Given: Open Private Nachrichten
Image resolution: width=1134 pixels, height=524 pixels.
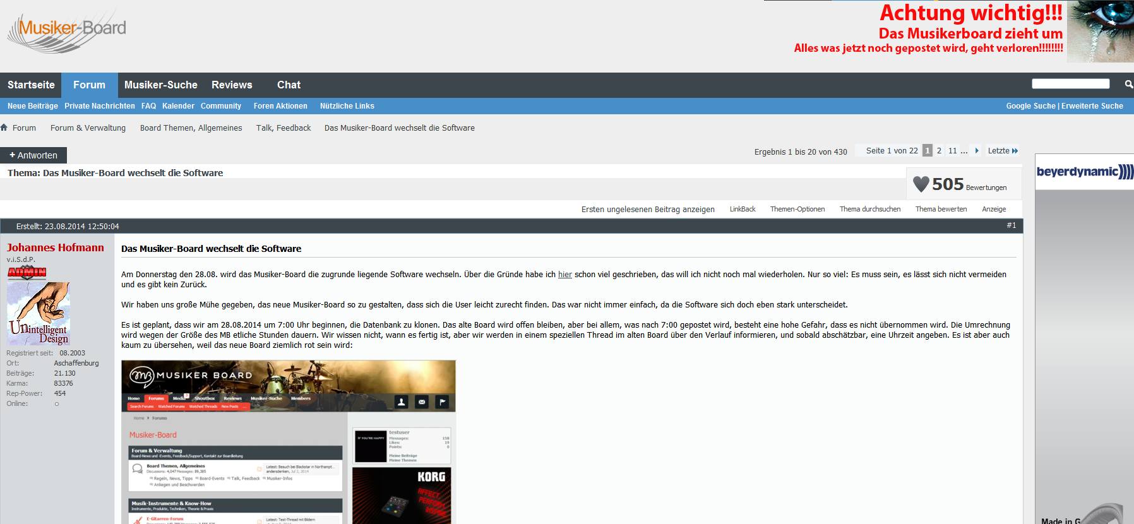Looking at the screenshot, I should [x=100, y=106].
